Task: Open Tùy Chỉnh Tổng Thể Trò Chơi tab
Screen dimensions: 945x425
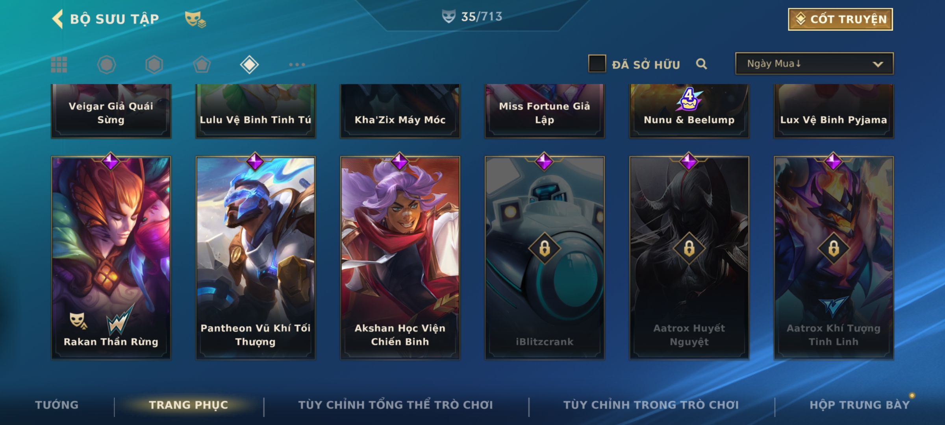Action: (x=395, y=405)
